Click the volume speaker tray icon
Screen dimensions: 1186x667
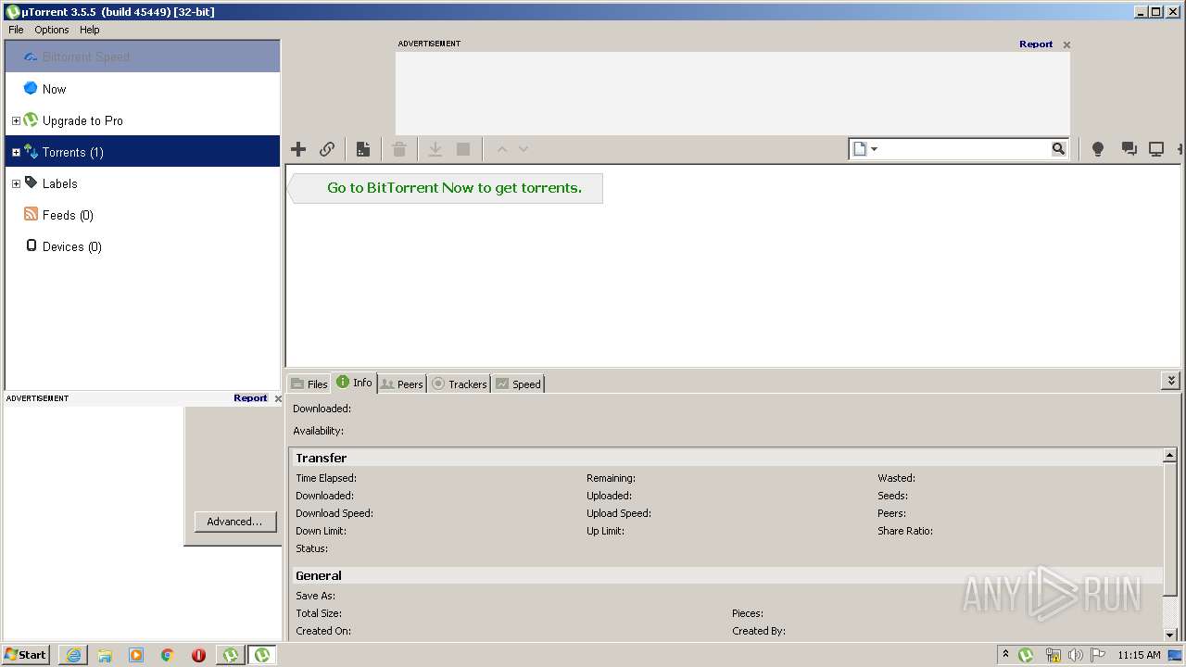click(1076, 655)
